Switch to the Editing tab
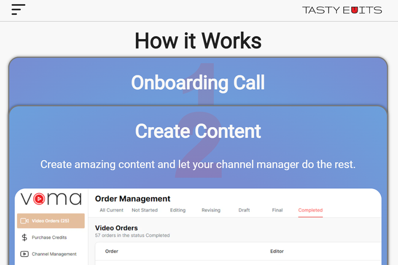This screenshot has width=398, height=265. pyautogui.click(x=178, y=210)
